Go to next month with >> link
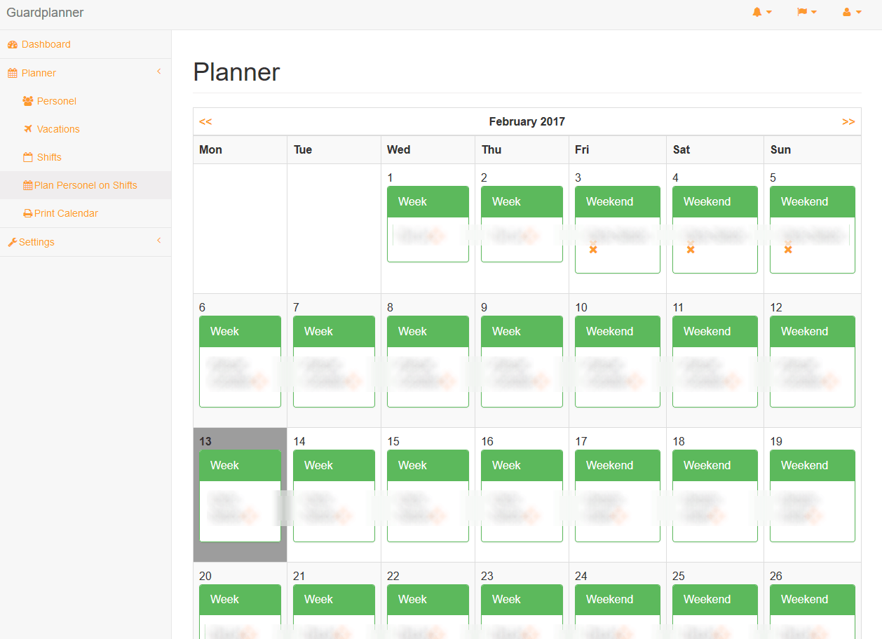 point(848,121)
